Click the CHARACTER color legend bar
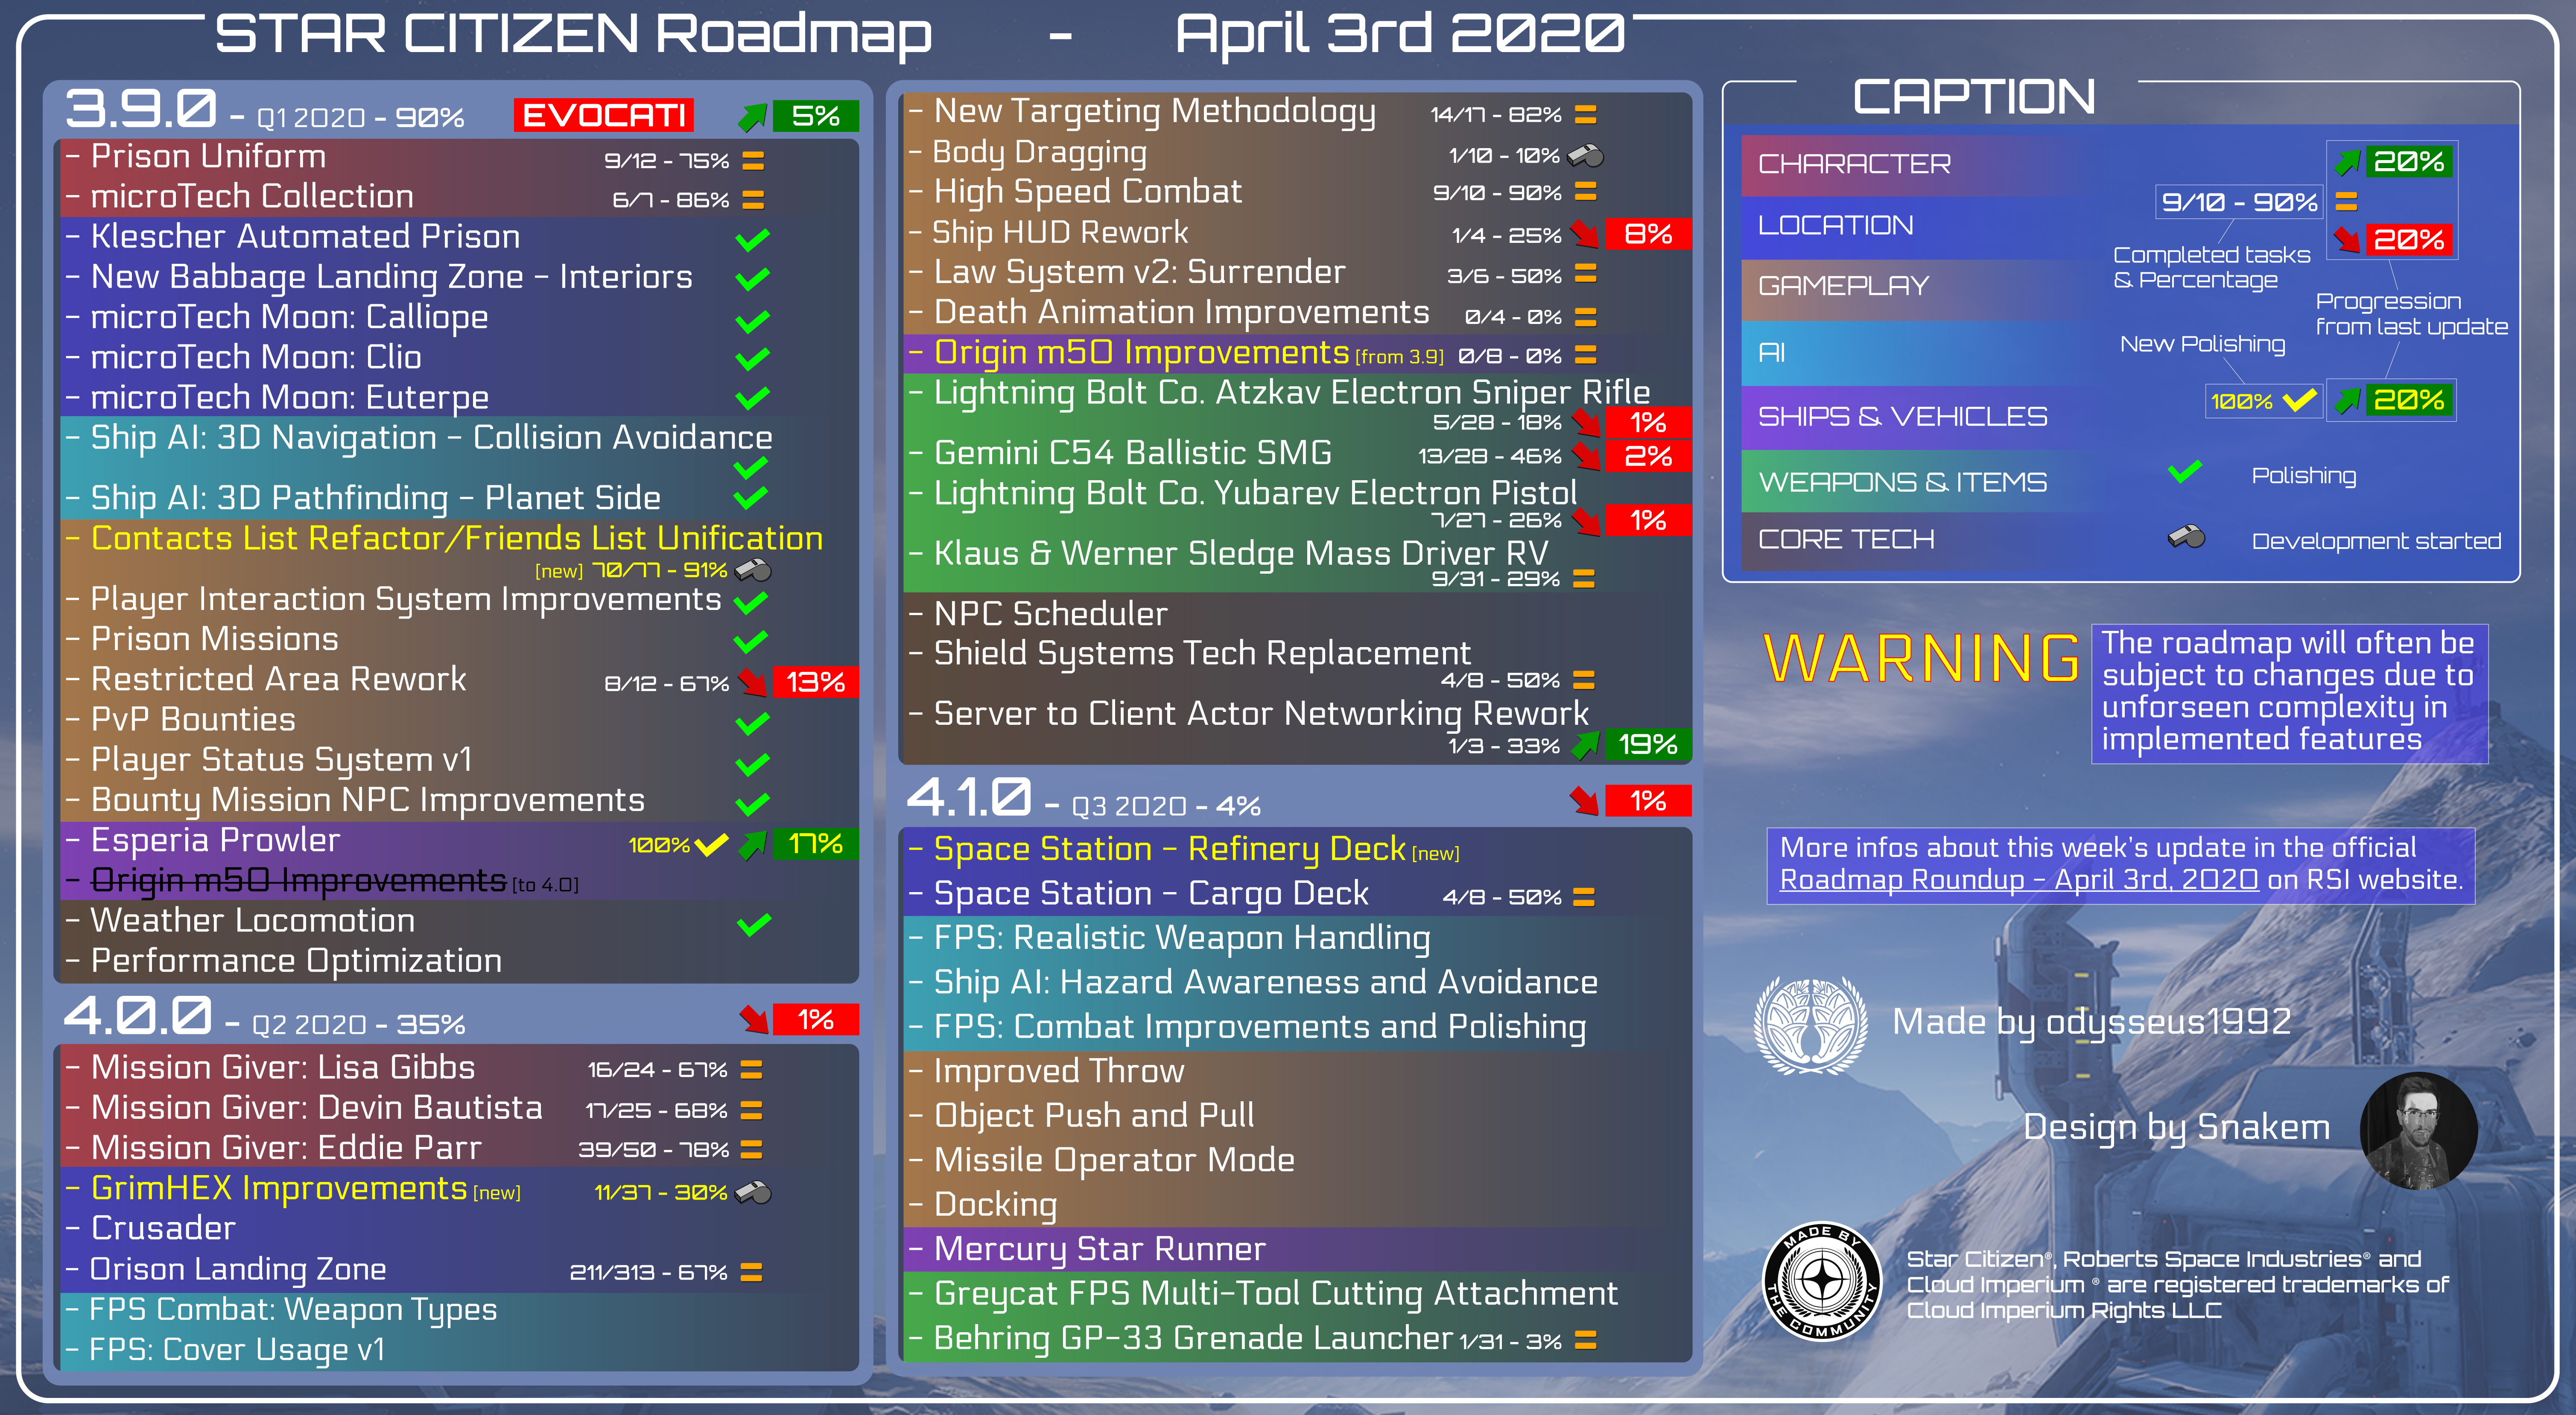This screenshot has width=2576, height=1415. tap(1920, 165)
